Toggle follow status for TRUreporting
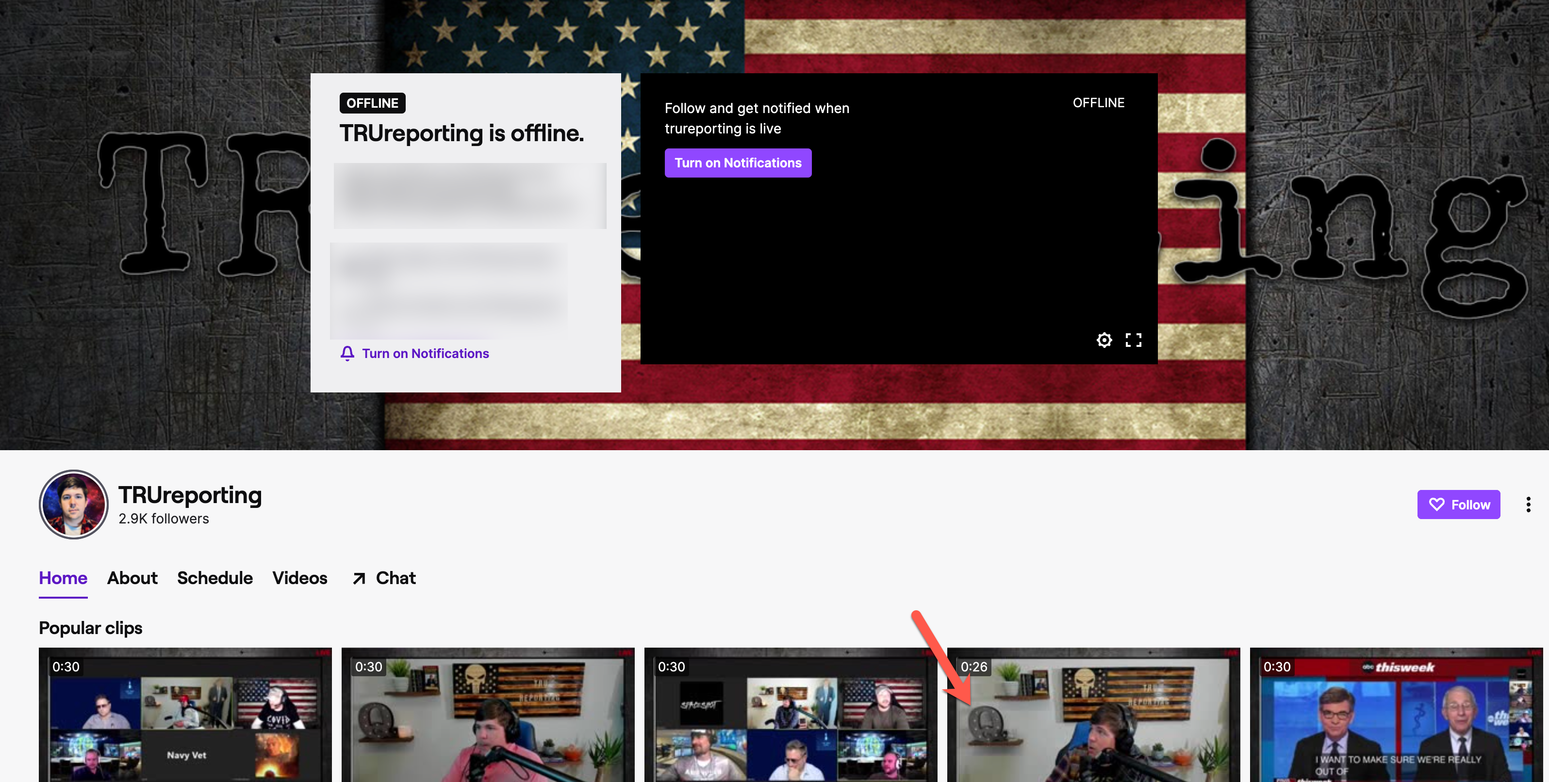Image resolution: width=1549 pixels, height=782 pixels. (1459, 505)
